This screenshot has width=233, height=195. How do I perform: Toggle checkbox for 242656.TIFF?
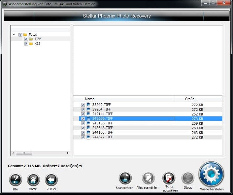(83, 119)
